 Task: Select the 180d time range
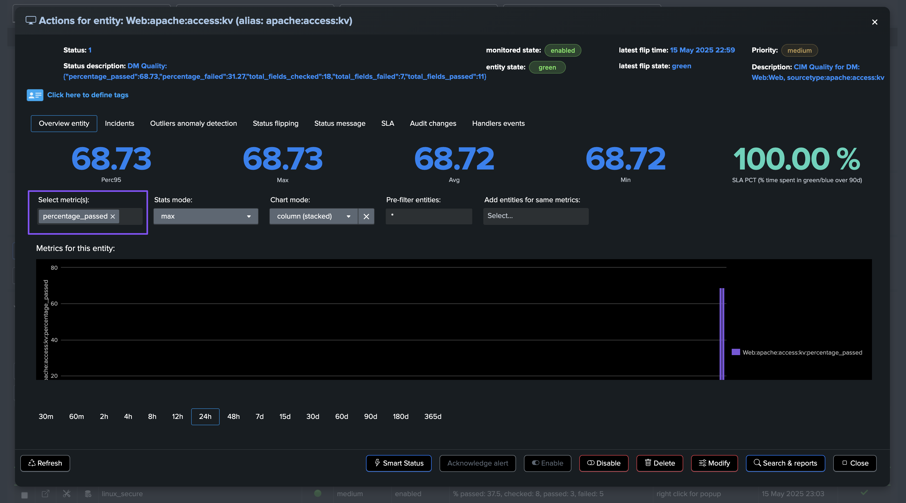pyautogui.click(x=401, y=417)
